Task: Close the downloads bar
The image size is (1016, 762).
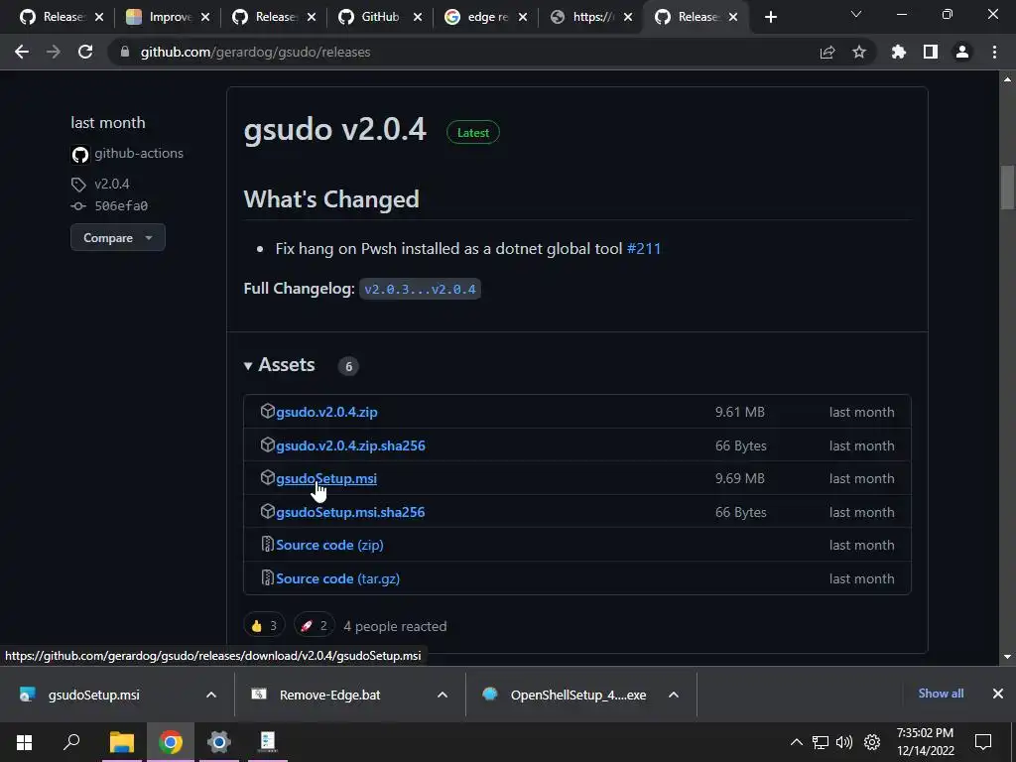Action: click(x=998, y=694)
